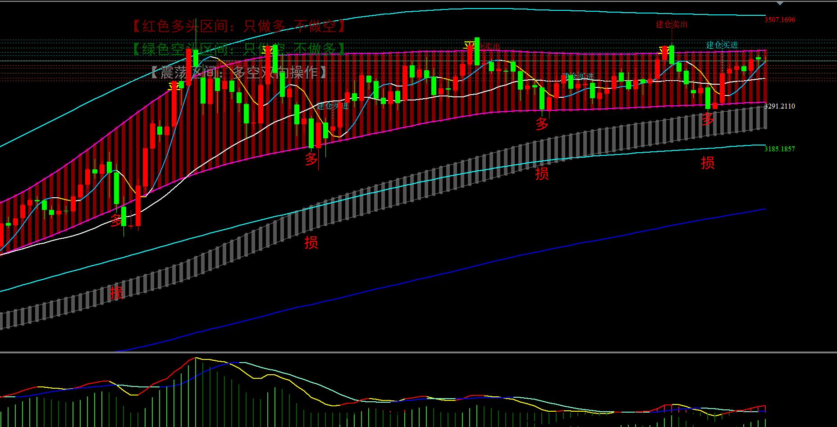837x427 pixels.
Task: Click the 多 marker at the third buy signal
Action: tap(542, 124)
